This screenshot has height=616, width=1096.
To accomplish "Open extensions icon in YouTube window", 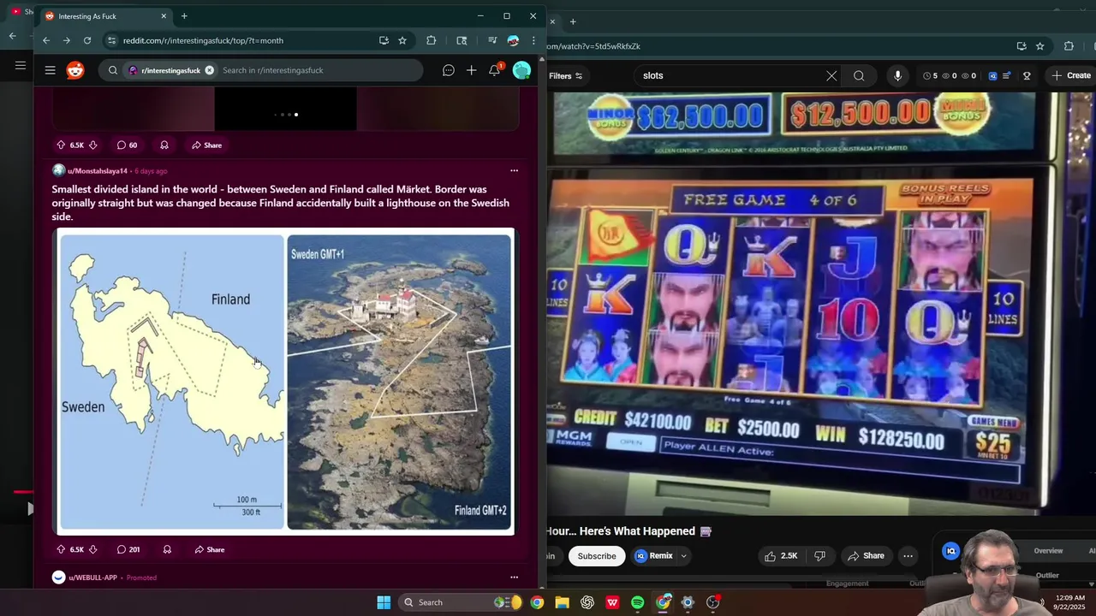I will [1069, 46].
